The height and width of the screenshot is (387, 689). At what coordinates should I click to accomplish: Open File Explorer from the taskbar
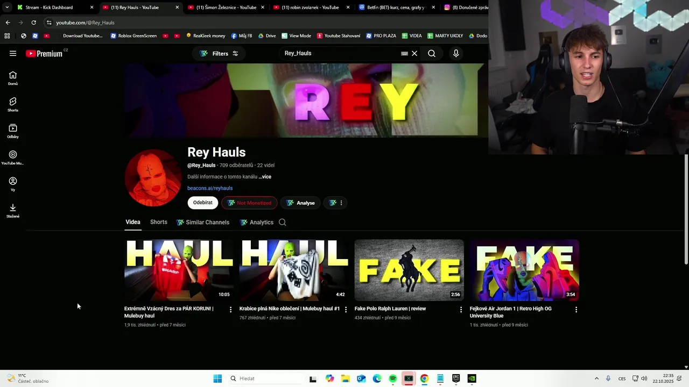[x=346, y=378]
